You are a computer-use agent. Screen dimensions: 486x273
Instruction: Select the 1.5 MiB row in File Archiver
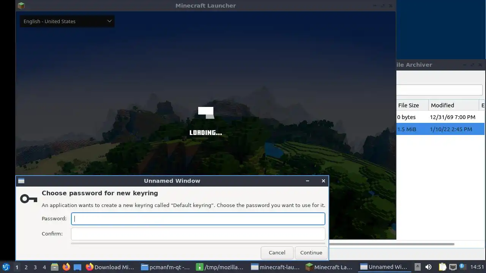[440, 129]
